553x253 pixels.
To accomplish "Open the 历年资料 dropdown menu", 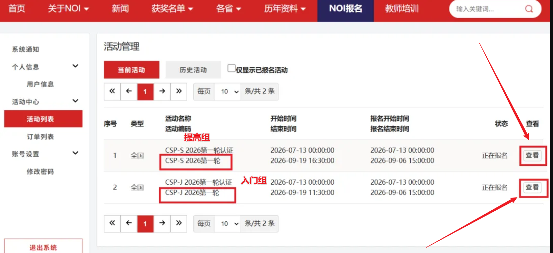I will tap(285, 8).
